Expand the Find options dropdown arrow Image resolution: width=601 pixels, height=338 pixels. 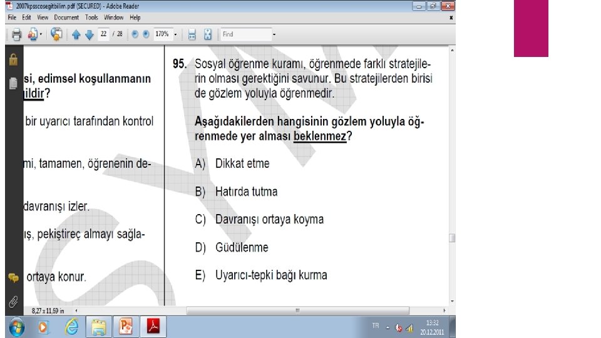tap(274, 34)
